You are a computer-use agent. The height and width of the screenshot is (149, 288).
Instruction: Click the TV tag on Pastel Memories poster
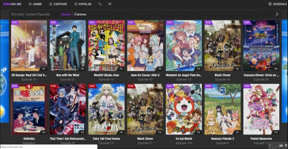[x=276, y=132]
